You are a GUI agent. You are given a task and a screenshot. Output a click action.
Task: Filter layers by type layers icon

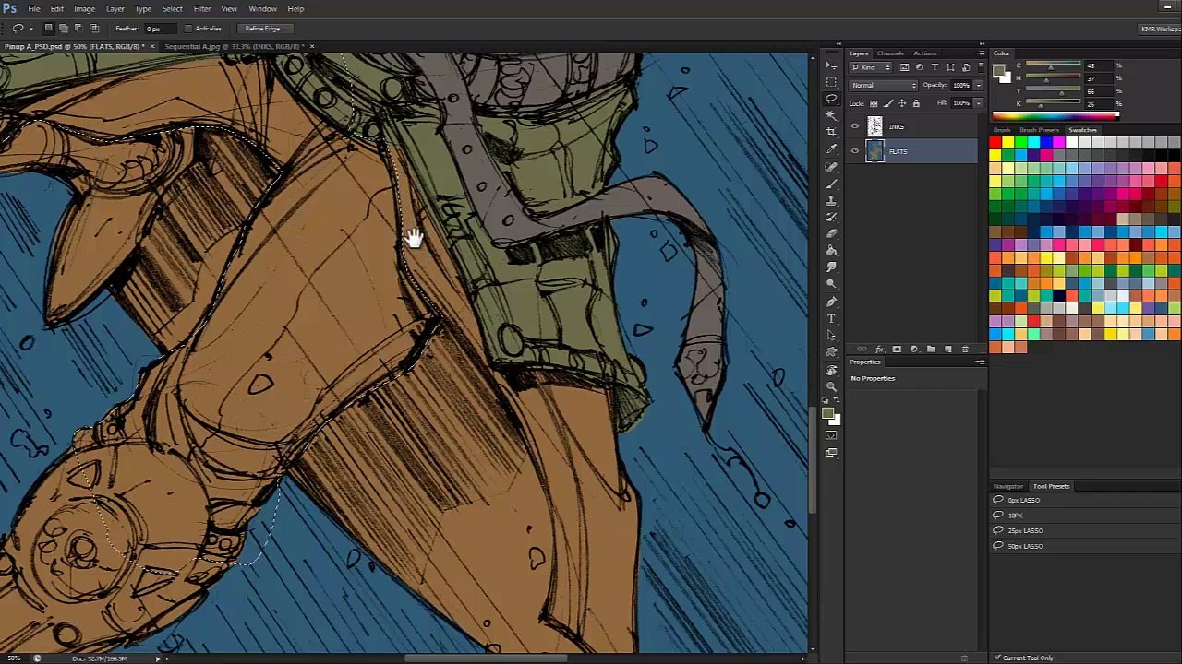[x=935, y=67]
